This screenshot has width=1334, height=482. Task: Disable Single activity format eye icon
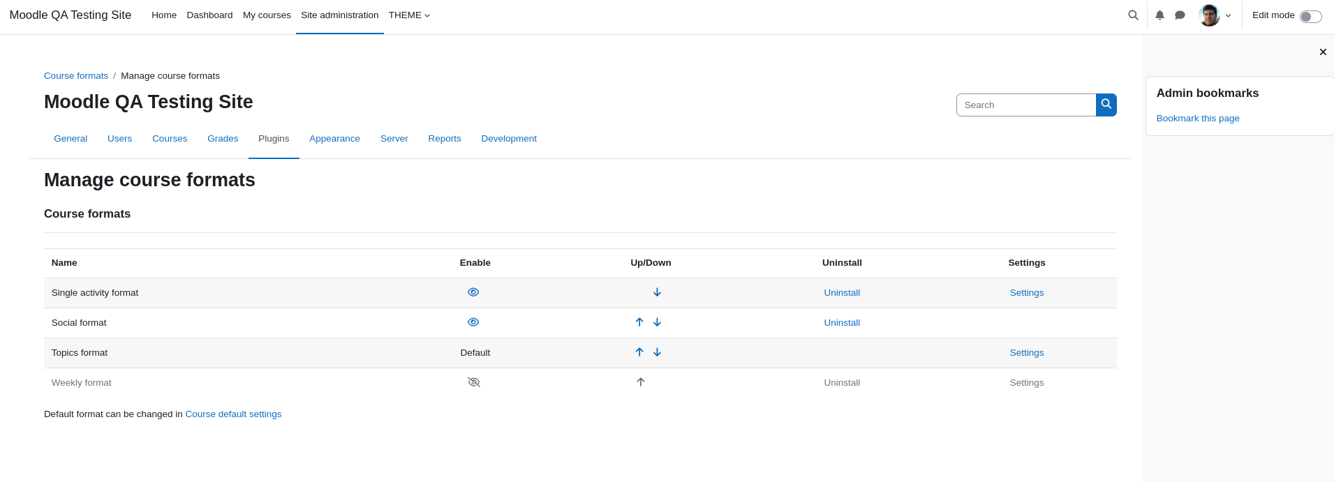(473, 292)
